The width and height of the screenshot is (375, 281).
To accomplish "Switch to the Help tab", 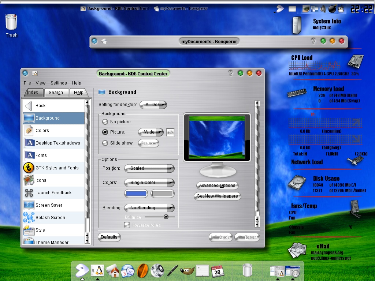I will click(x=78, y=93).
